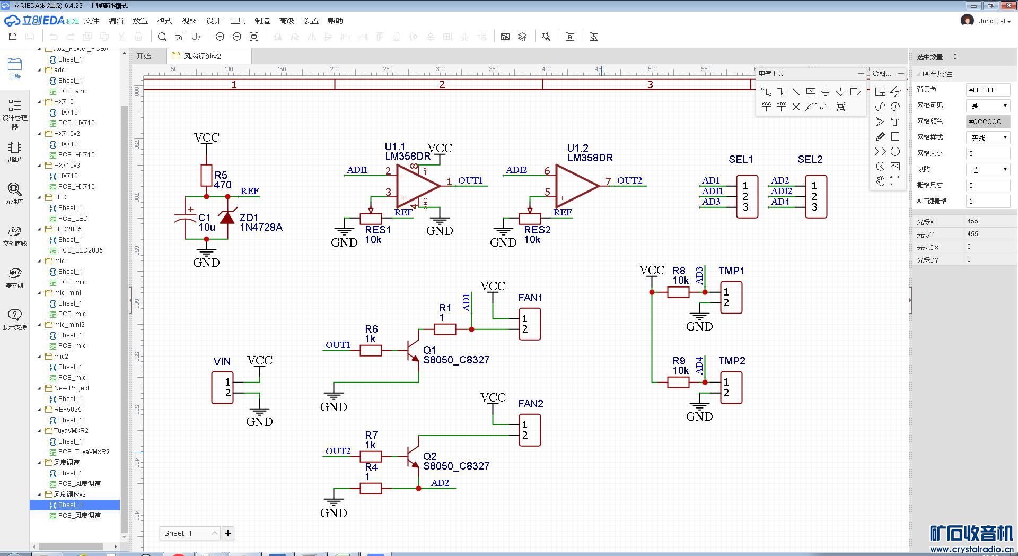Select the Net Label tool
The height and width of the screenshot is (556, 1018).
point(811,92)
